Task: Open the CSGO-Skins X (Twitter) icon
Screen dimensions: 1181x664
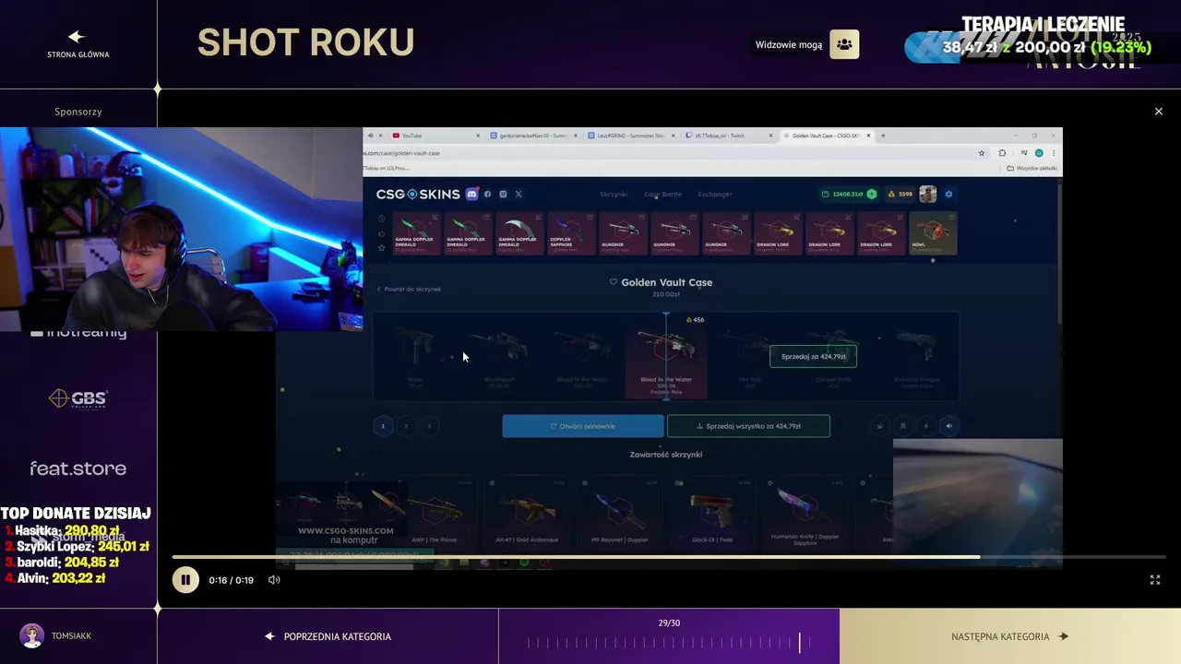Action: coord(519,195)
